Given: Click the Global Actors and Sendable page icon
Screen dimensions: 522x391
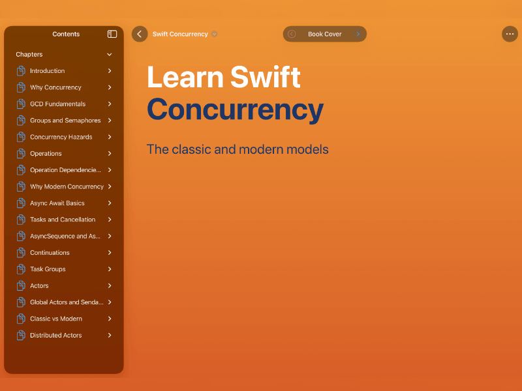Looking at the screenshot, I should [x=21, y=302].
